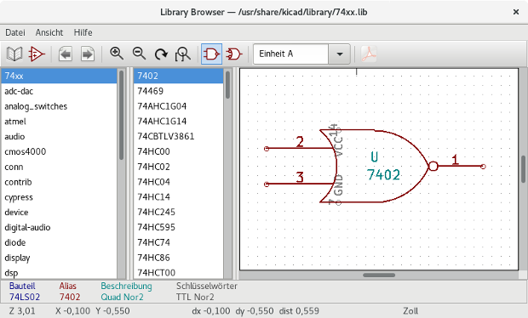The width and height of the screenshot is (528, 318).
Task: Open the Hilfe menu
Action: [x=83, y=32]
